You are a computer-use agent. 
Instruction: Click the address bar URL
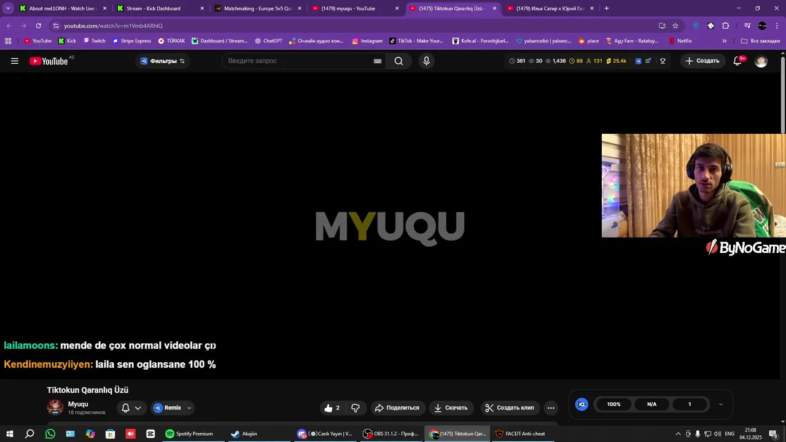click(113, 26)
